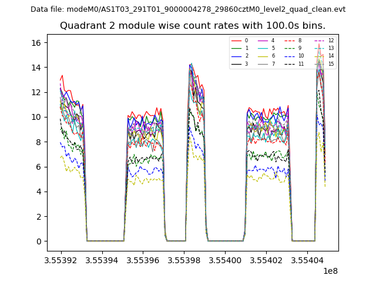
Task: Click the y-axis tick label 16
Action: [x=36, y=42]
